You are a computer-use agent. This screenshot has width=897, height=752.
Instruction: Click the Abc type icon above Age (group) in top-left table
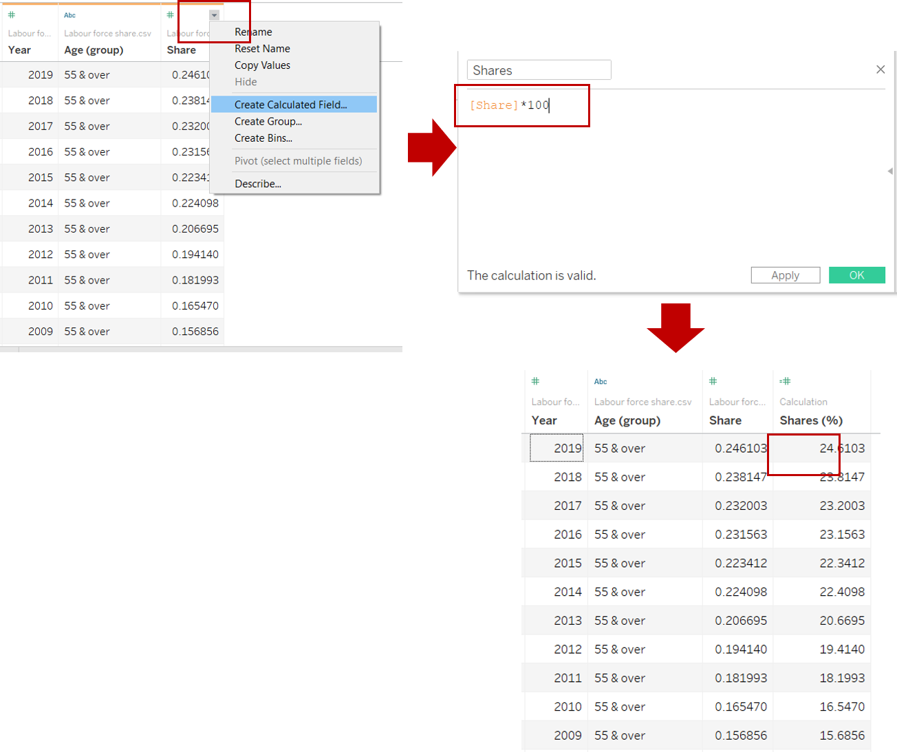(x=69, y=15)
